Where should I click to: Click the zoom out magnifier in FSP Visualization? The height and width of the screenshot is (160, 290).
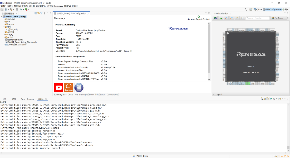[226, 18]
